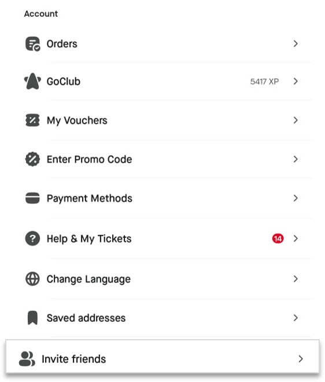Open Help & My Tickets text
Screen dimensions: 325x382
(x=89, y=238)
